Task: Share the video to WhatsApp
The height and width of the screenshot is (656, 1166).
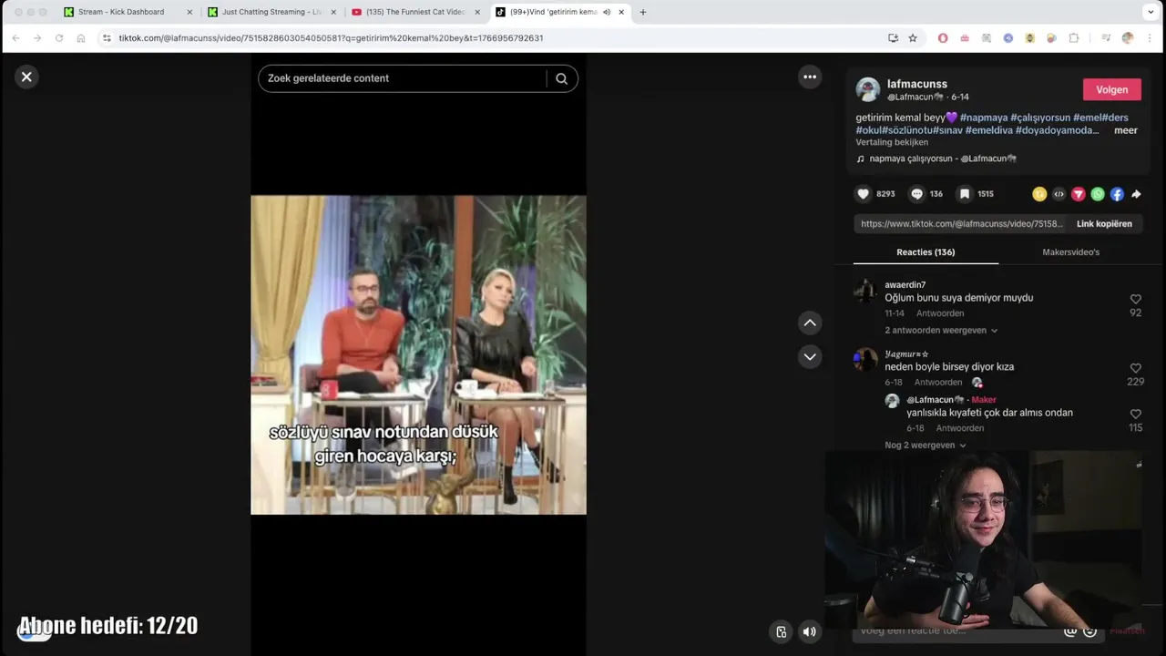Action: pos(1098,194)
